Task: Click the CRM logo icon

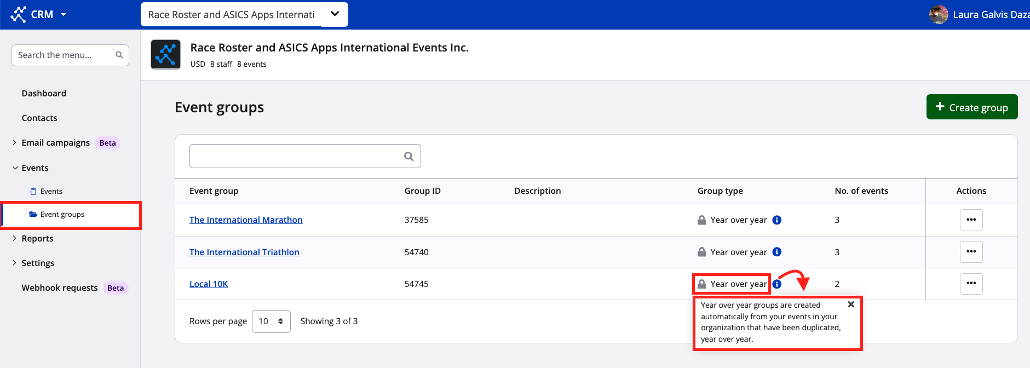Action: click(x=18, y=14)
